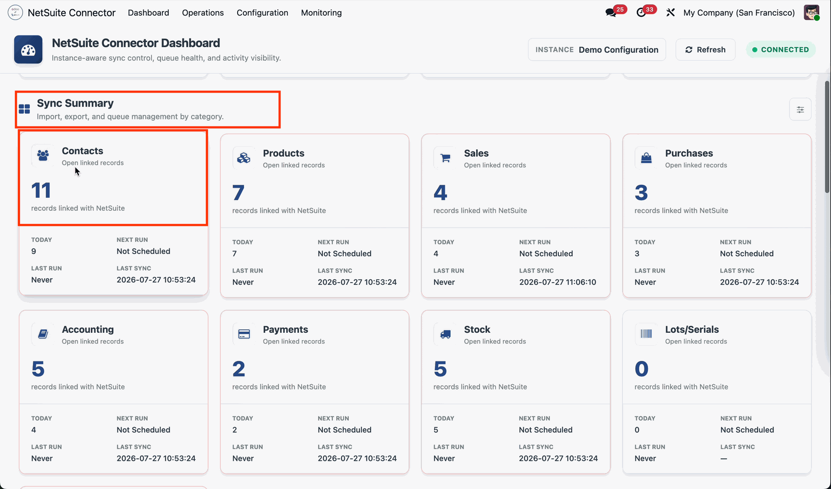Open linked records for Stock
This screenshot has height=489, width=831.
(x=495, y=341)
